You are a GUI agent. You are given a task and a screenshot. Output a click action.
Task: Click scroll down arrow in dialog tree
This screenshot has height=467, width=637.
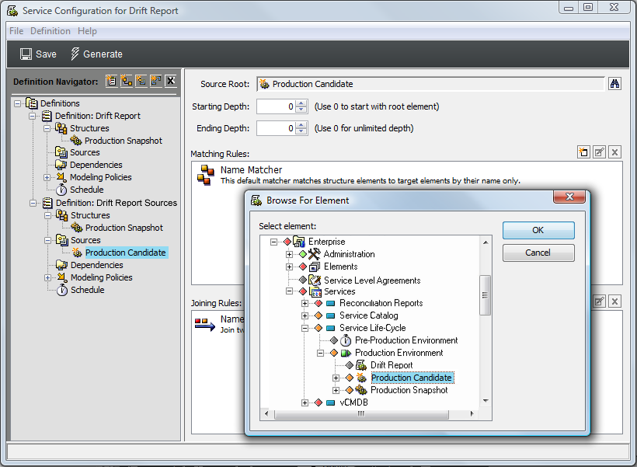tap(486, 401)
